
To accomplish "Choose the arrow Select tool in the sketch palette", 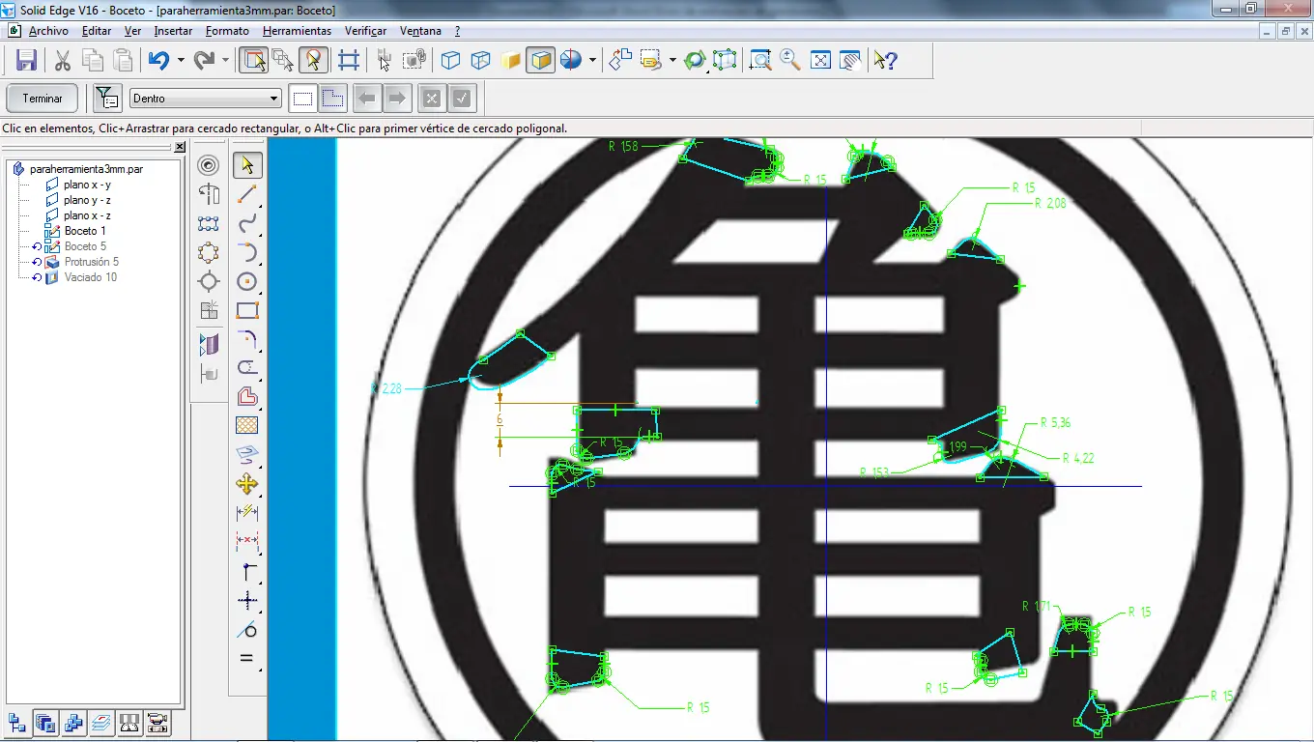I will [x=247, y=165].
